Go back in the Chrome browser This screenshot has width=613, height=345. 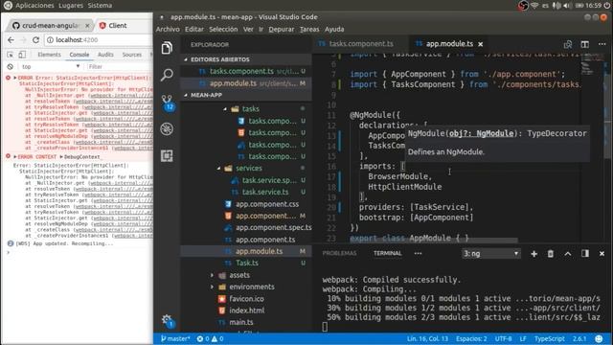pyautogui.click(x=11, y=40)
